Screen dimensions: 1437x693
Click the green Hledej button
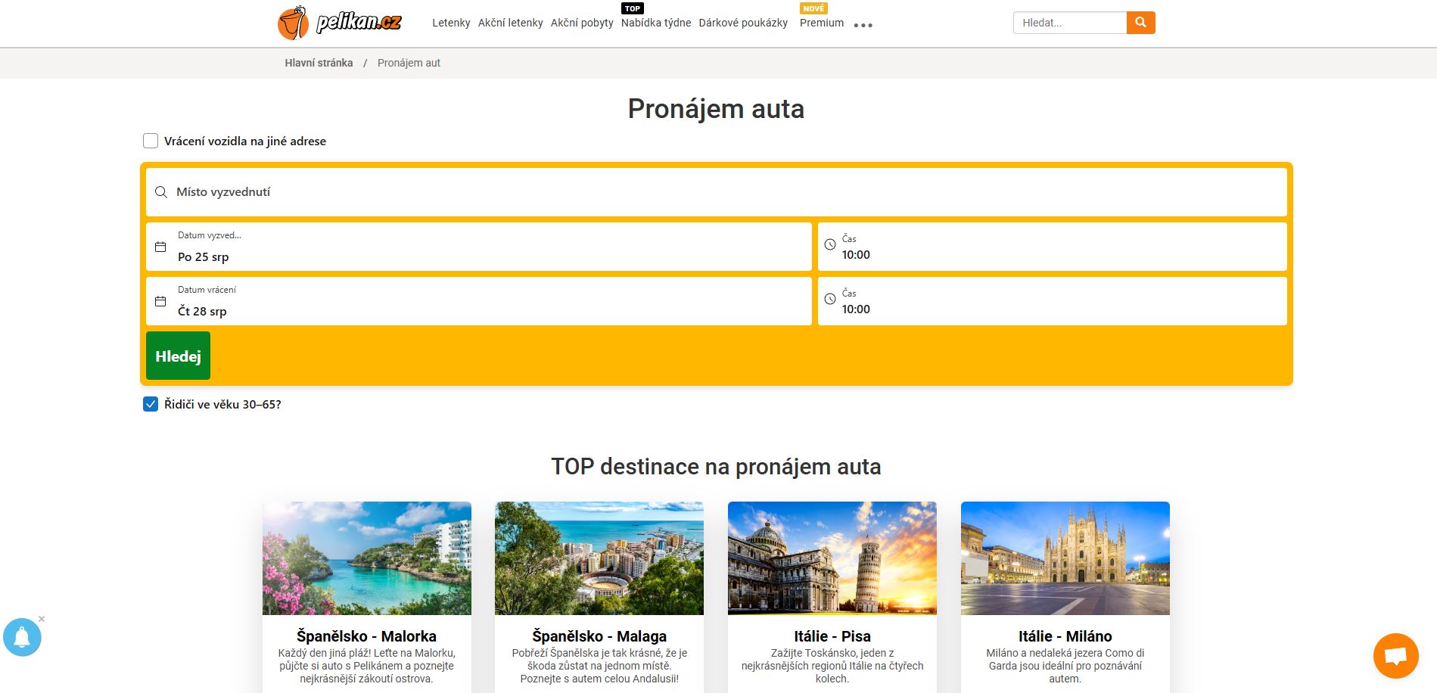(x=178, y=356)
